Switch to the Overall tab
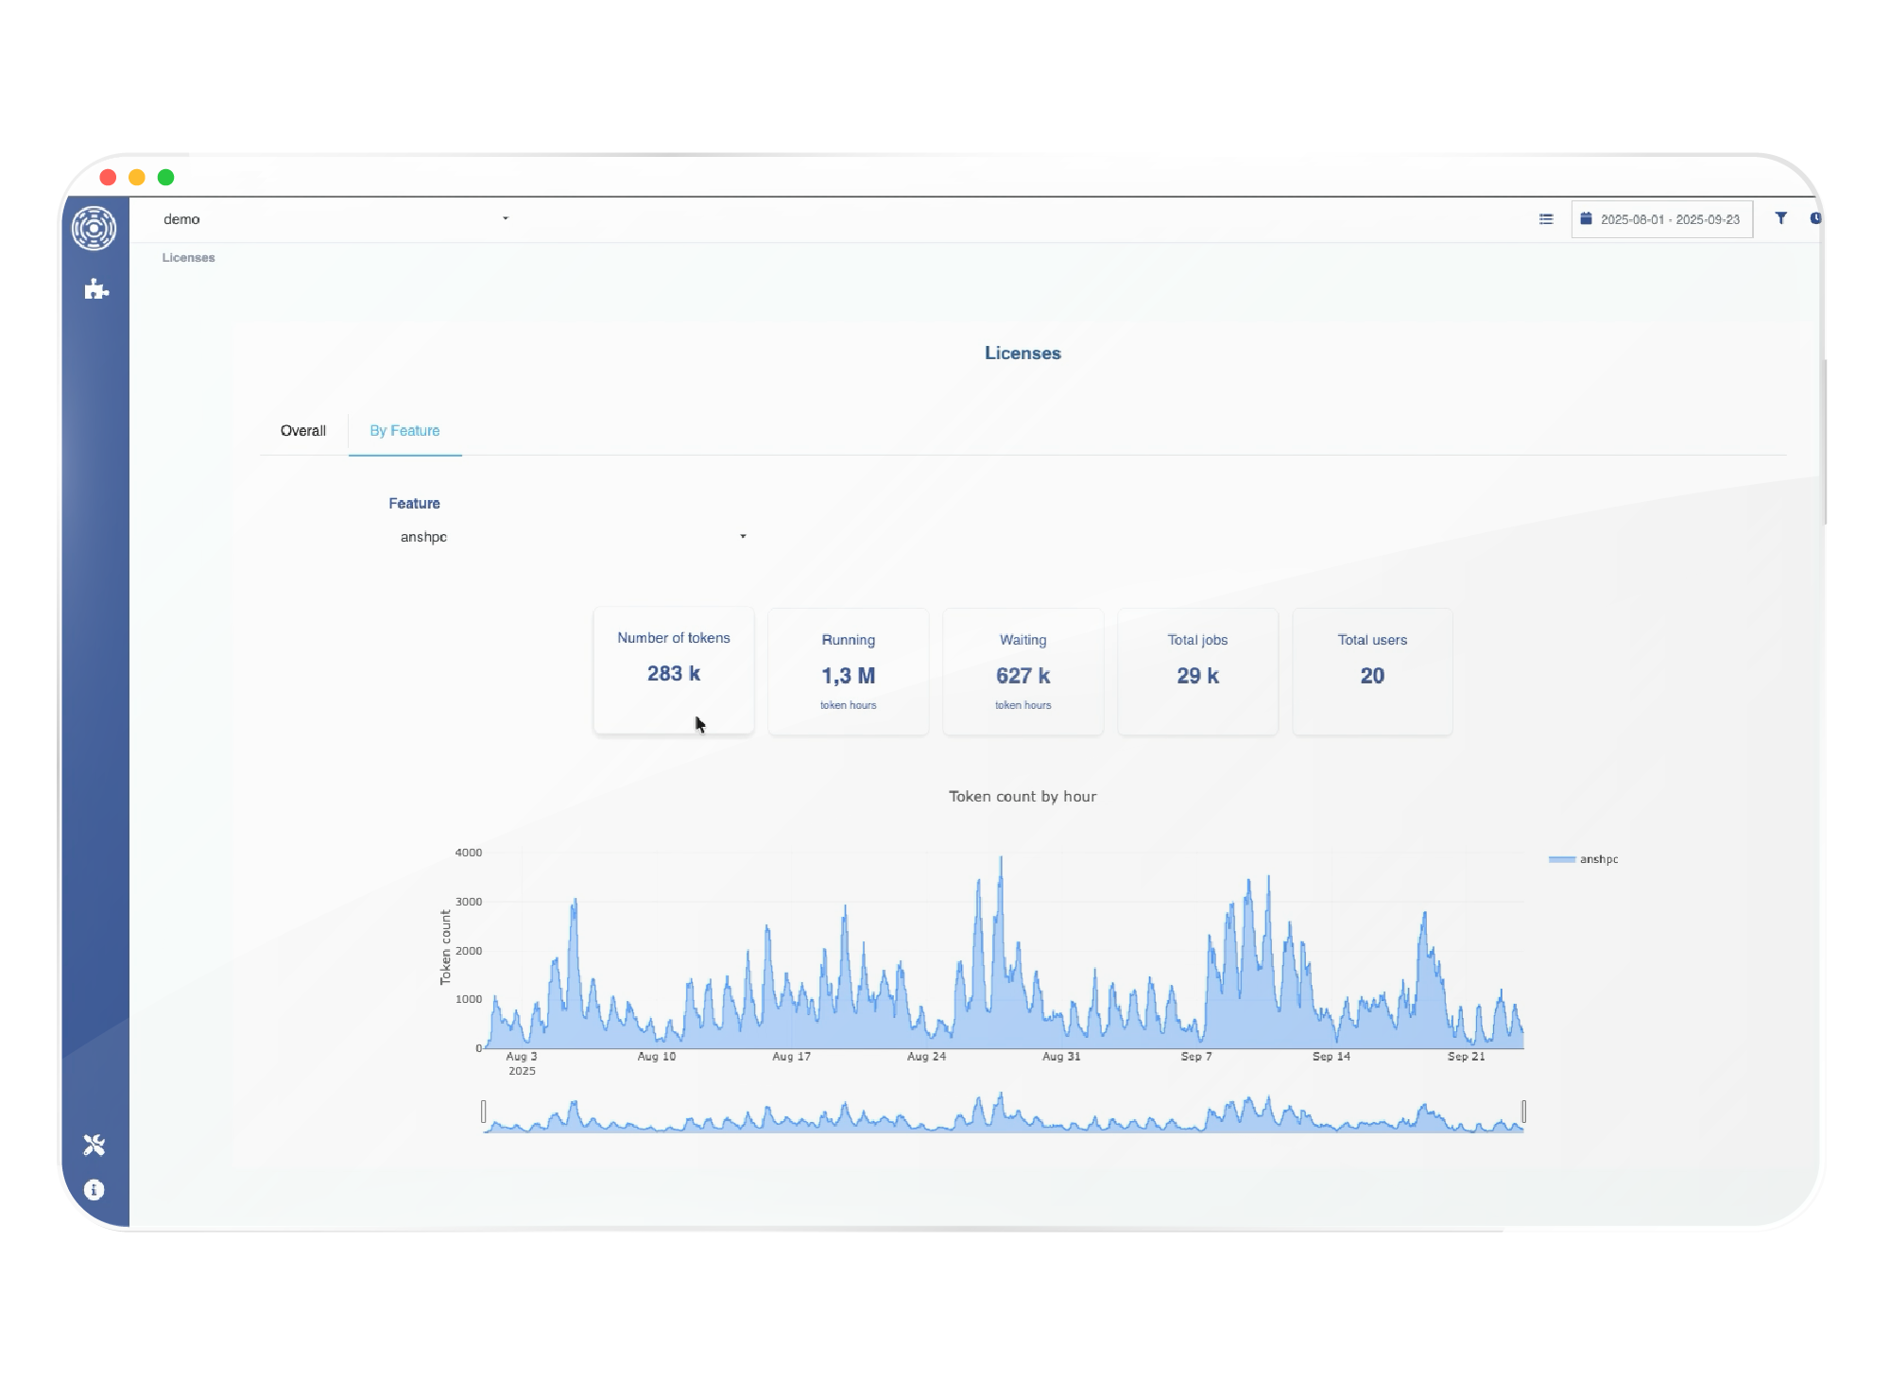Viewport: 1890px width, 1380px height. coord(303,431)
